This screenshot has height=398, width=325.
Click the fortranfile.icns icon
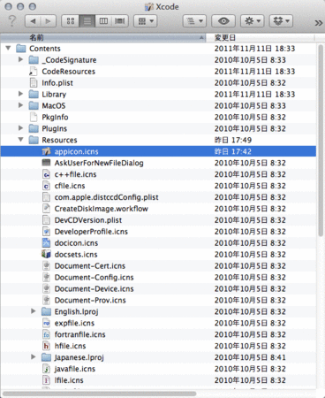pos(46,334)
